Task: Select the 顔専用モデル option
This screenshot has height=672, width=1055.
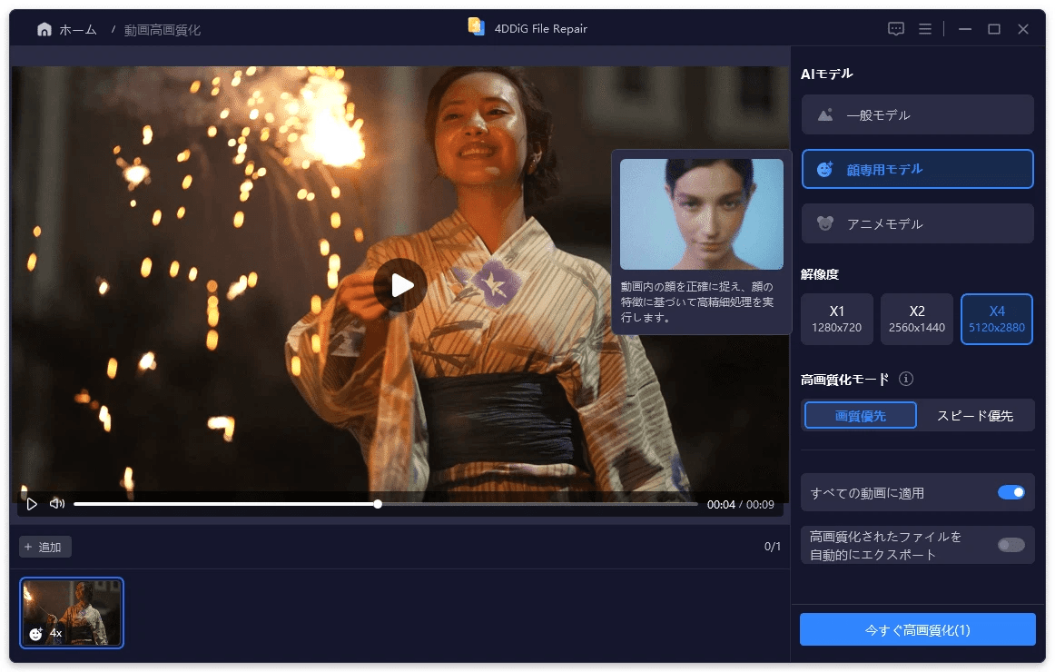Action: pos(917,169)
